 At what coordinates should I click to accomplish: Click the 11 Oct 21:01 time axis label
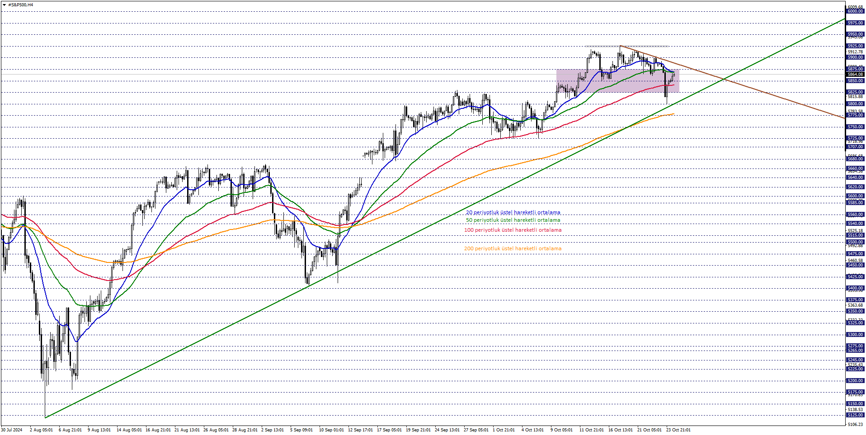point(592,430)
